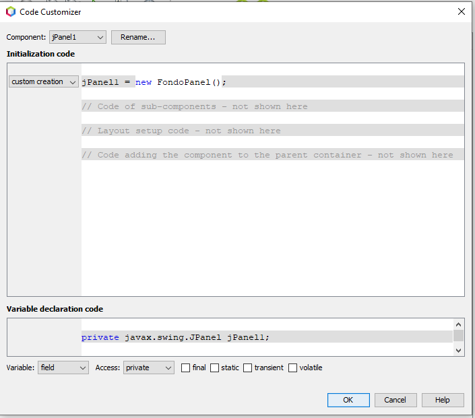Click the 'Code adding the component' comment line
The height and width of the screenshot is (418, 475).
273,154
